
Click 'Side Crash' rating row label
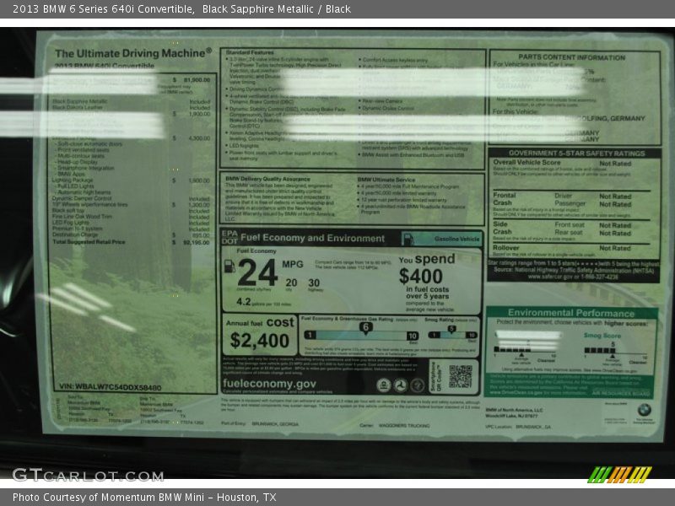502,228
